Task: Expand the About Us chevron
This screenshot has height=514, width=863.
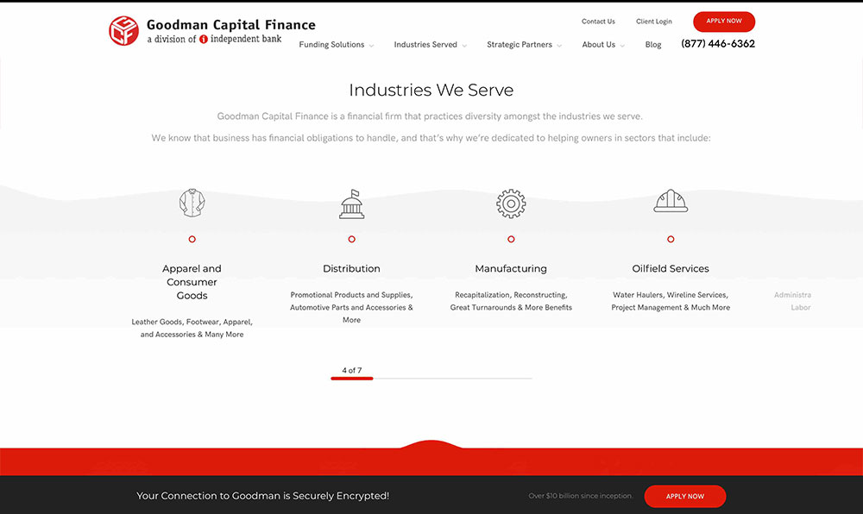Action: click(622, 46)
